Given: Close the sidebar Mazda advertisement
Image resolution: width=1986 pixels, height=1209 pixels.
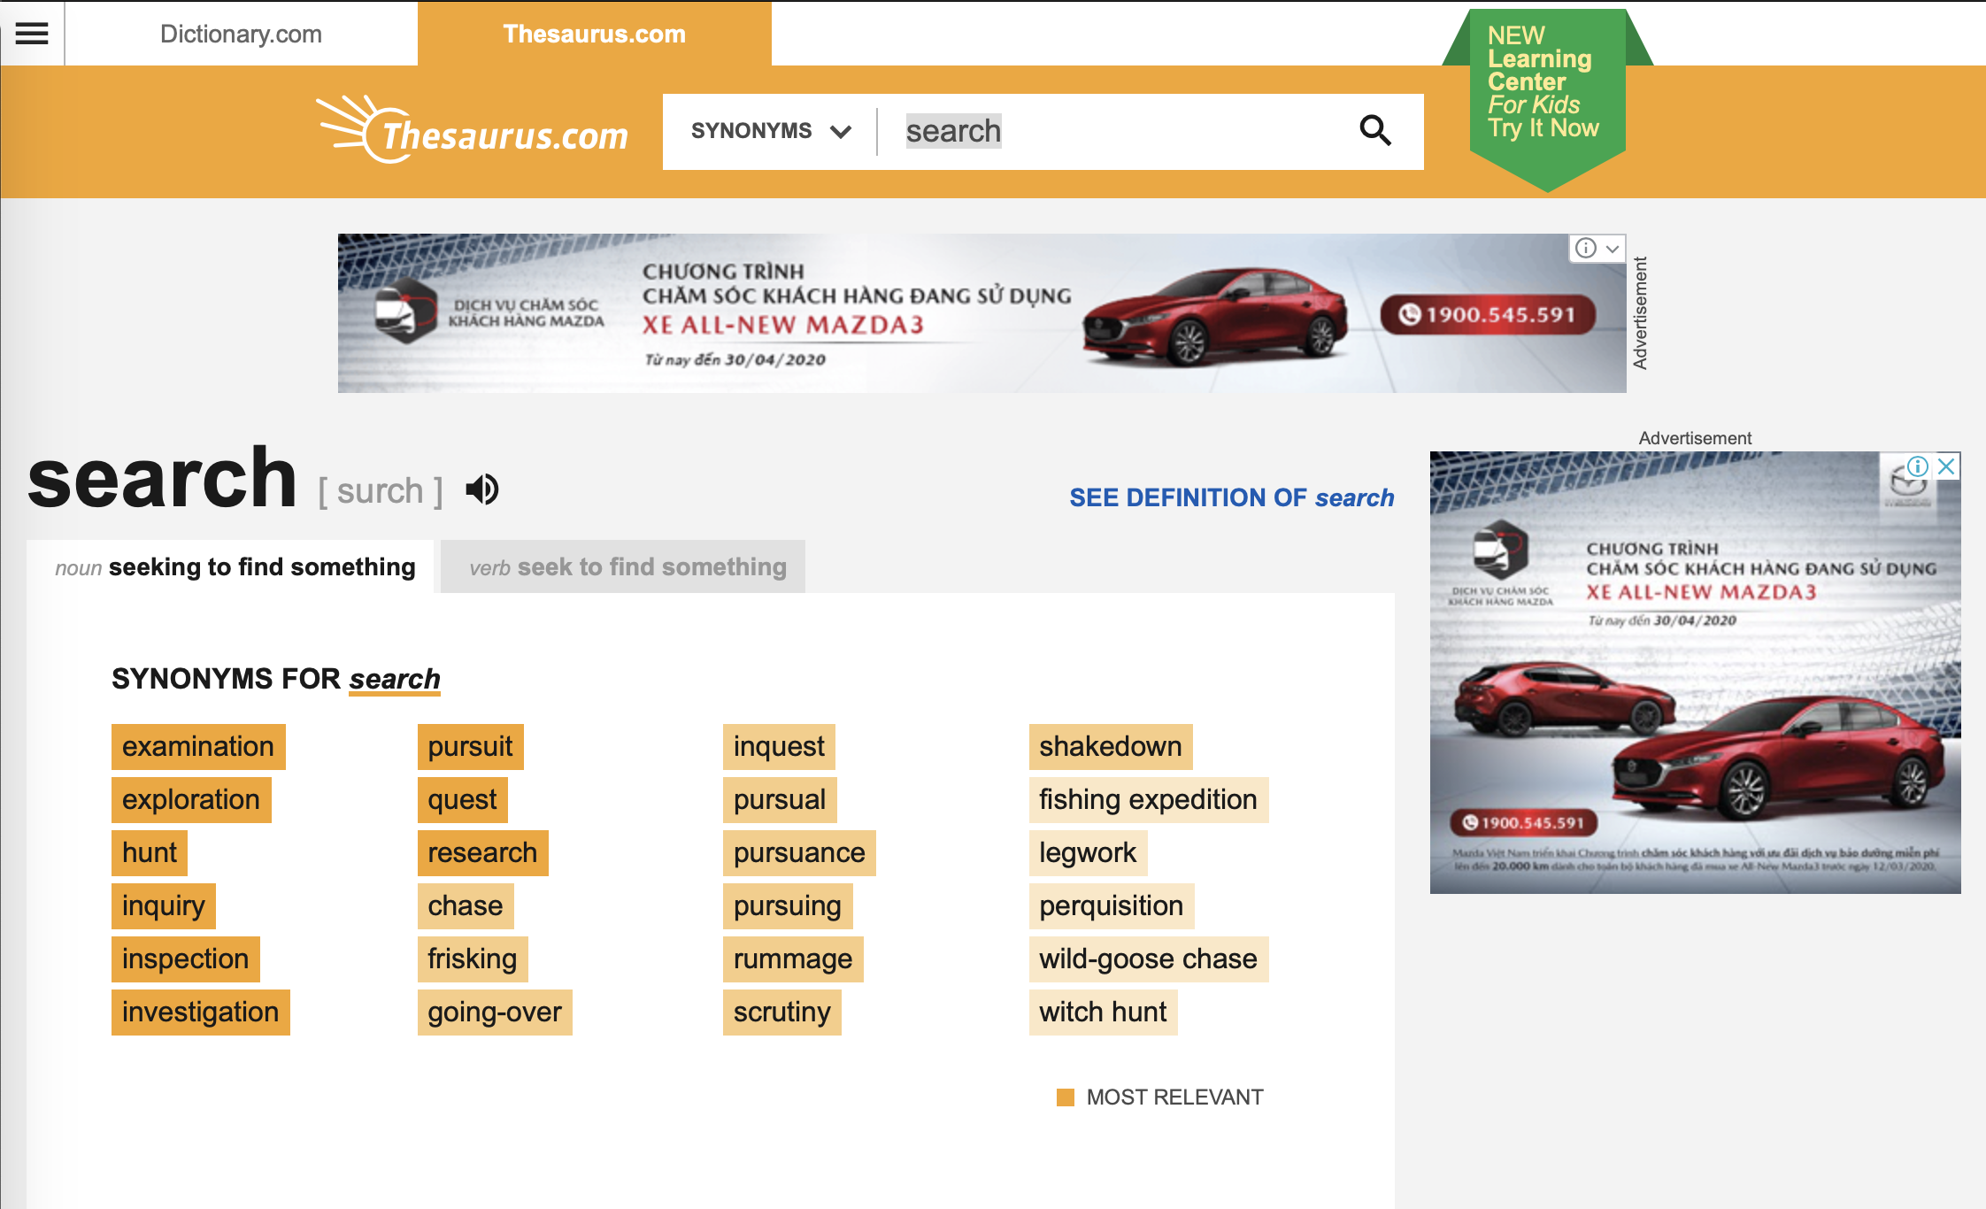Looking at the screenshot, I should pyautogui.click(x=1946, y=466).
